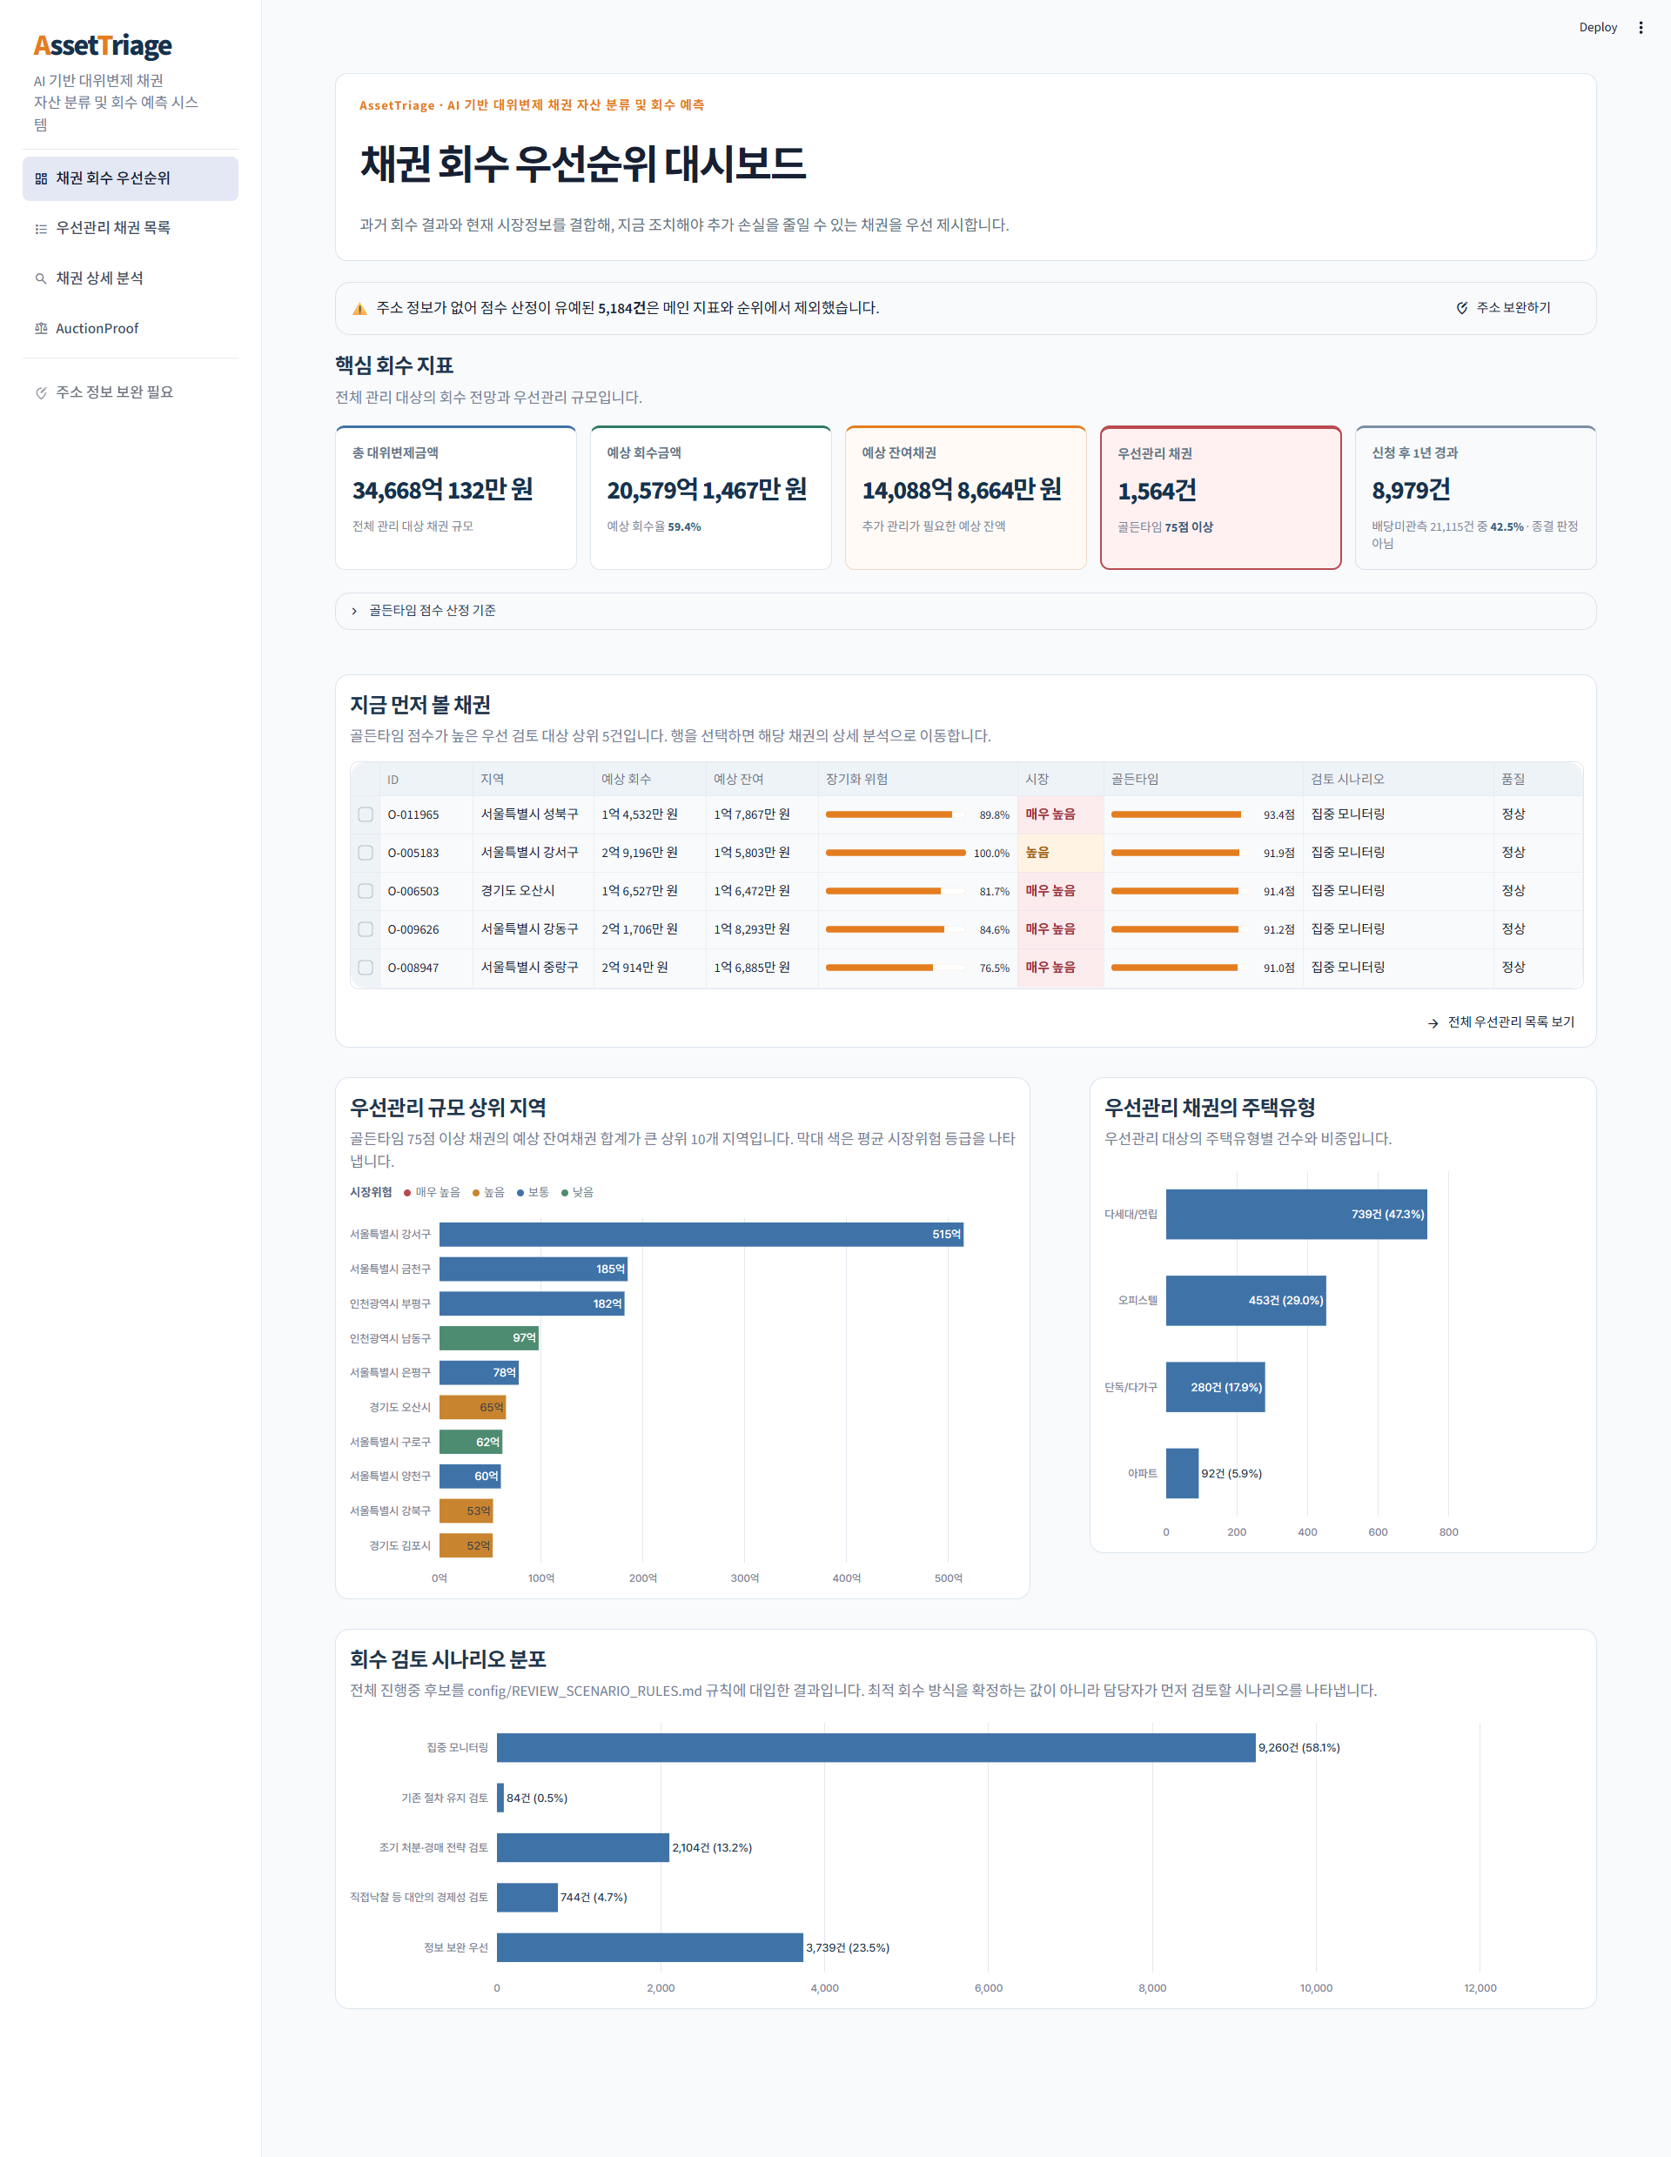The height and width of the screenshot is (2157, 1671).
Task: Click the 매우 높음 red legend dot
Action: 407,1193
